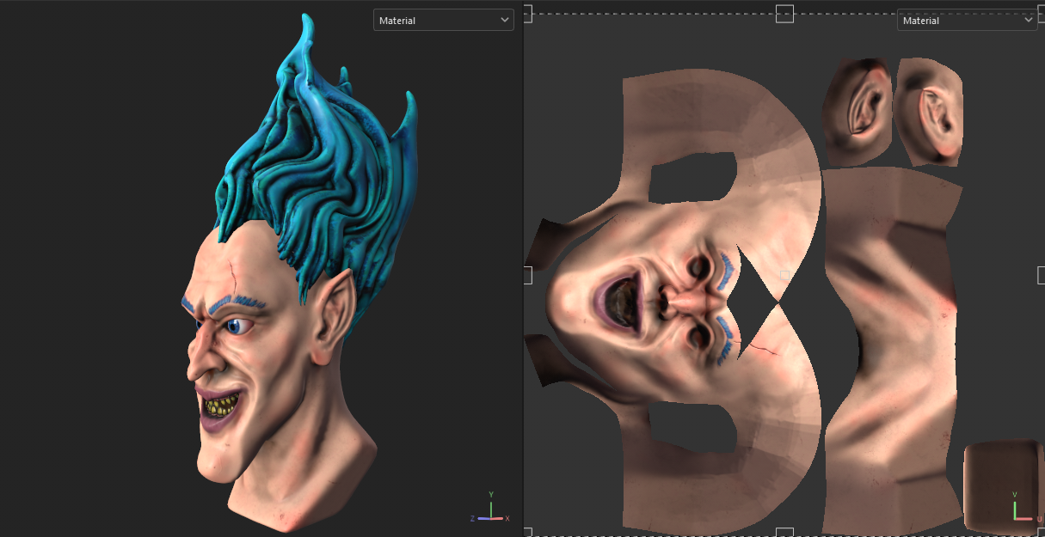1045x537 pixels.
Task: Expand the Material channel dropdown in the UV view
Action: pos(967,20)
